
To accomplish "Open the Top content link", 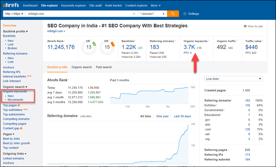I will (x=11, y=148).
